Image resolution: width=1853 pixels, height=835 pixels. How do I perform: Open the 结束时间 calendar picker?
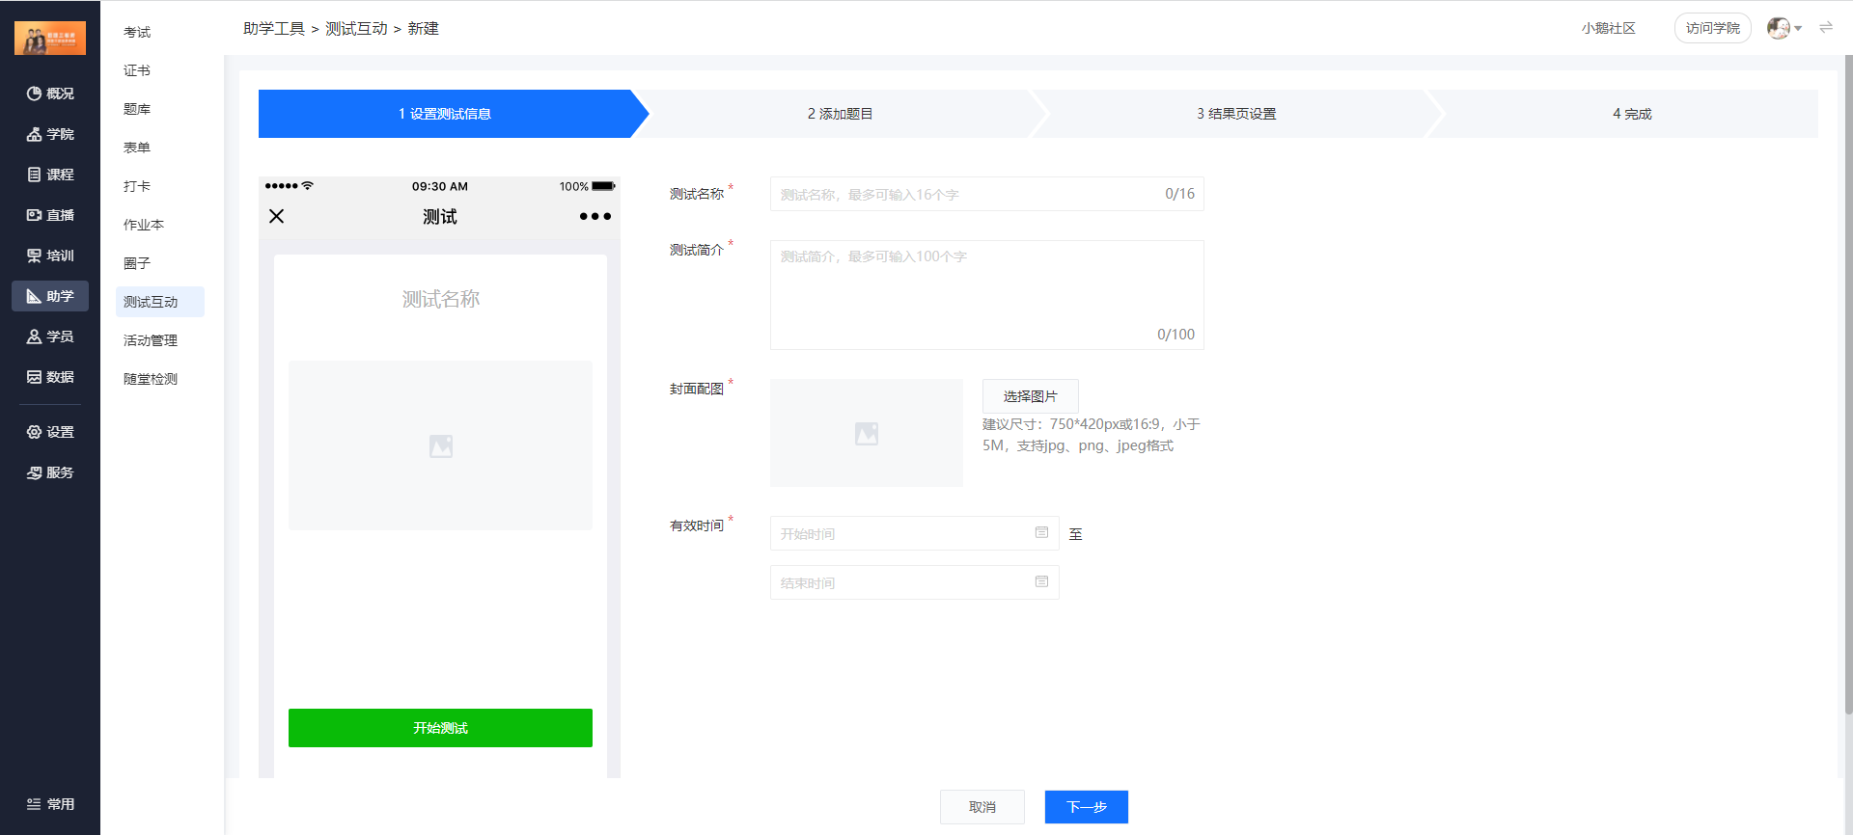1041,581
